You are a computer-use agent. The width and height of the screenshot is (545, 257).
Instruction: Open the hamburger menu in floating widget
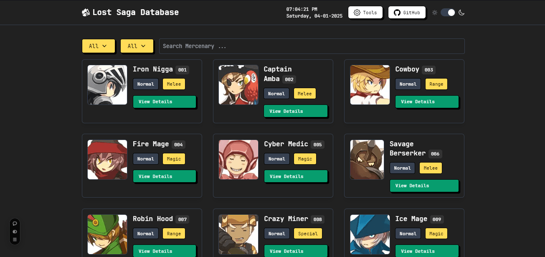15,239
